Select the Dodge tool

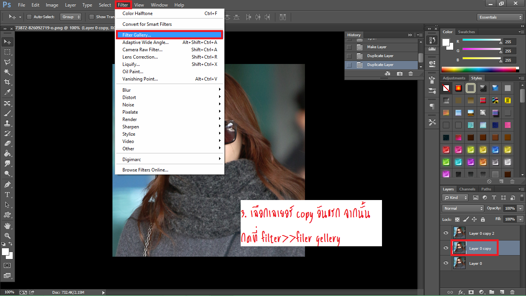[x=7, y=174]
